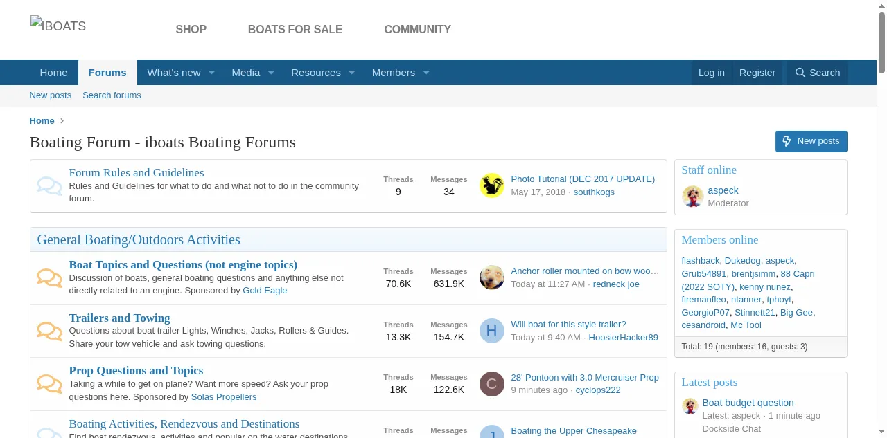
Task: Open Forum Rules and Guidelines forum
Action: coord(137,173)
